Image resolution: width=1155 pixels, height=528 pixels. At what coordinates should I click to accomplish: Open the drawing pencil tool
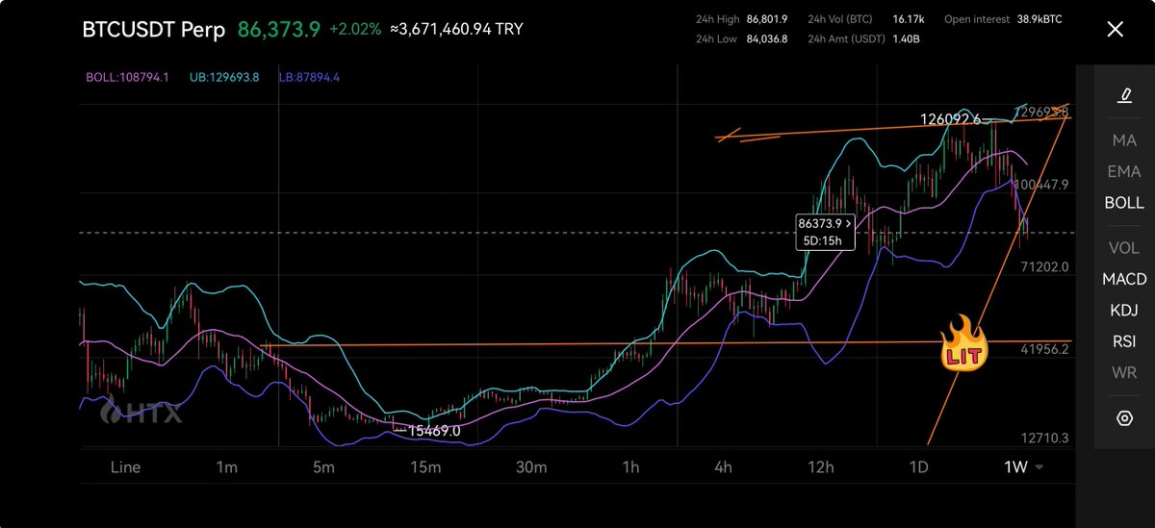[1124, 94]
